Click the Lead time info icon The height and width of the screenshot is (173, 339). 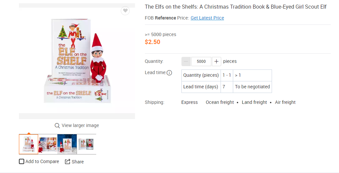point(169,73)
